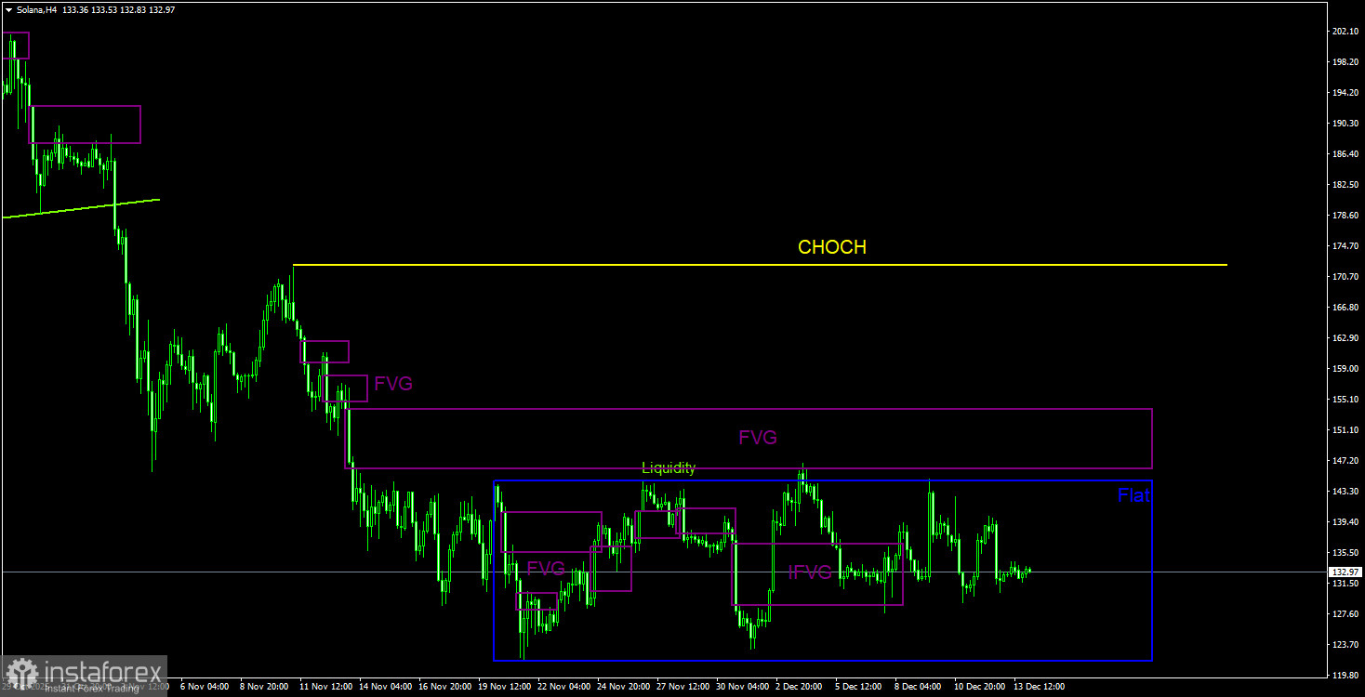Screen dimensions: 1365x697
Task: Click the 2 Dec 20:00 time label
Action: pos(800,687)
